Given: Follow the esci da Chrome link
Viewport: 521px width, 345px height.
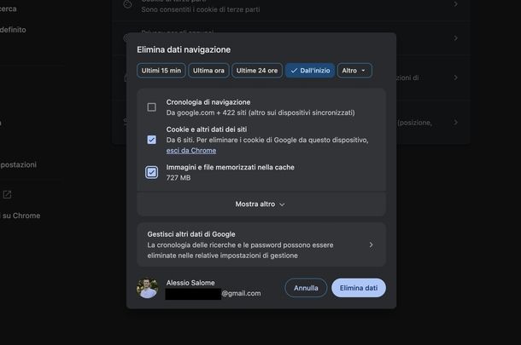Looking at the screenshot, I should [x=191, y=151].
